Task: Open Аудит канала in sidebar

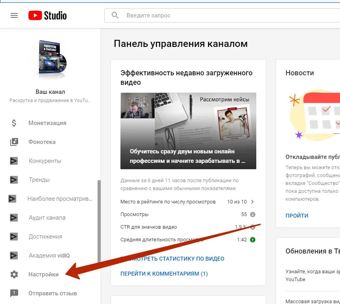Action: 47,218
